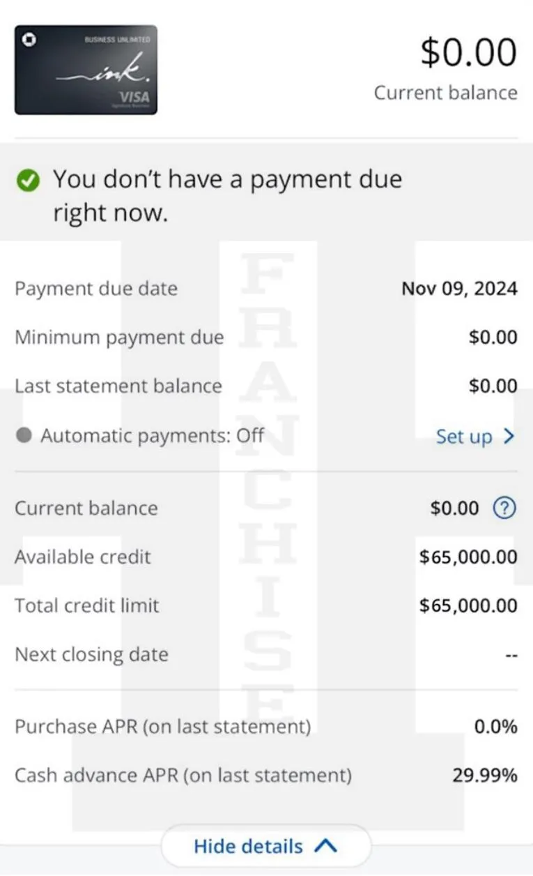Collapse details with the up caret
Viewport: 533px width, 876px height.
[325, 846]
